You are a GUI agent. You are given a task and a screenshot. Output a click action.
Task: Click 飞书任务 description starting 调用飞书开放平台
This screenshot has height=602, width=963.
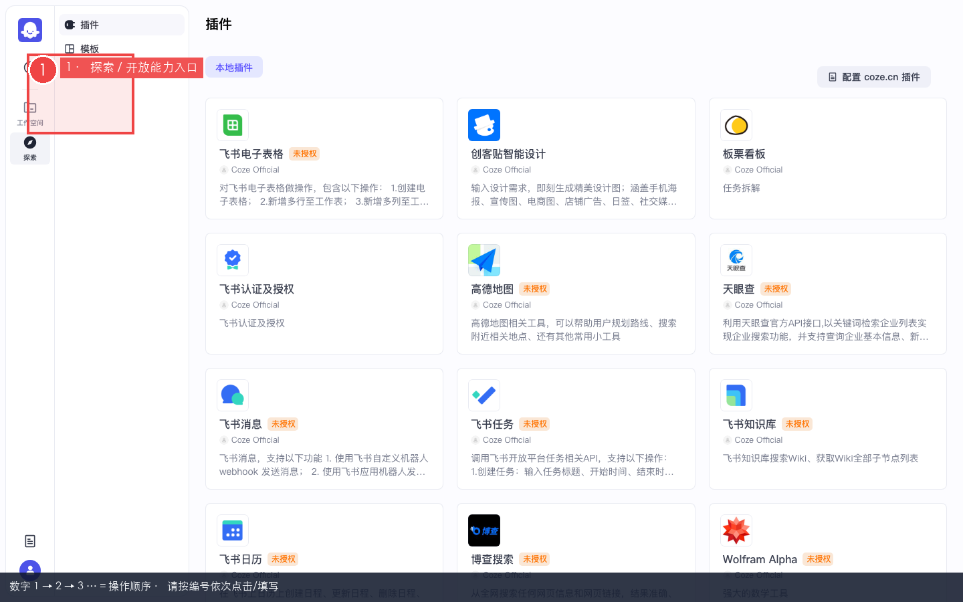pyautogui.click(x=573, y=465)
